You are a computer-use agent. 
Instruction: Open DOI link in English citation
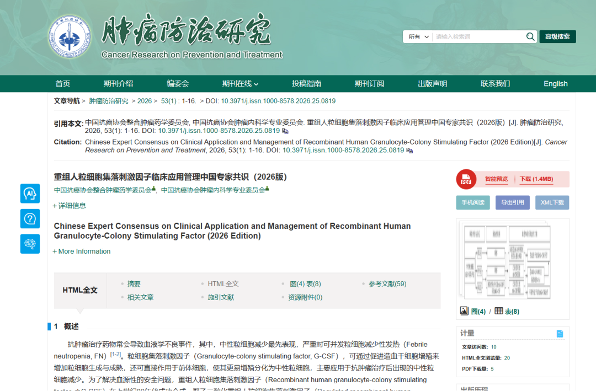point(343,150)
